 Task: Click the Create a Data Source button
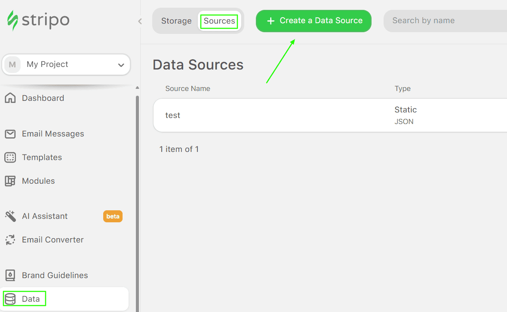click(x=313, y=21)
